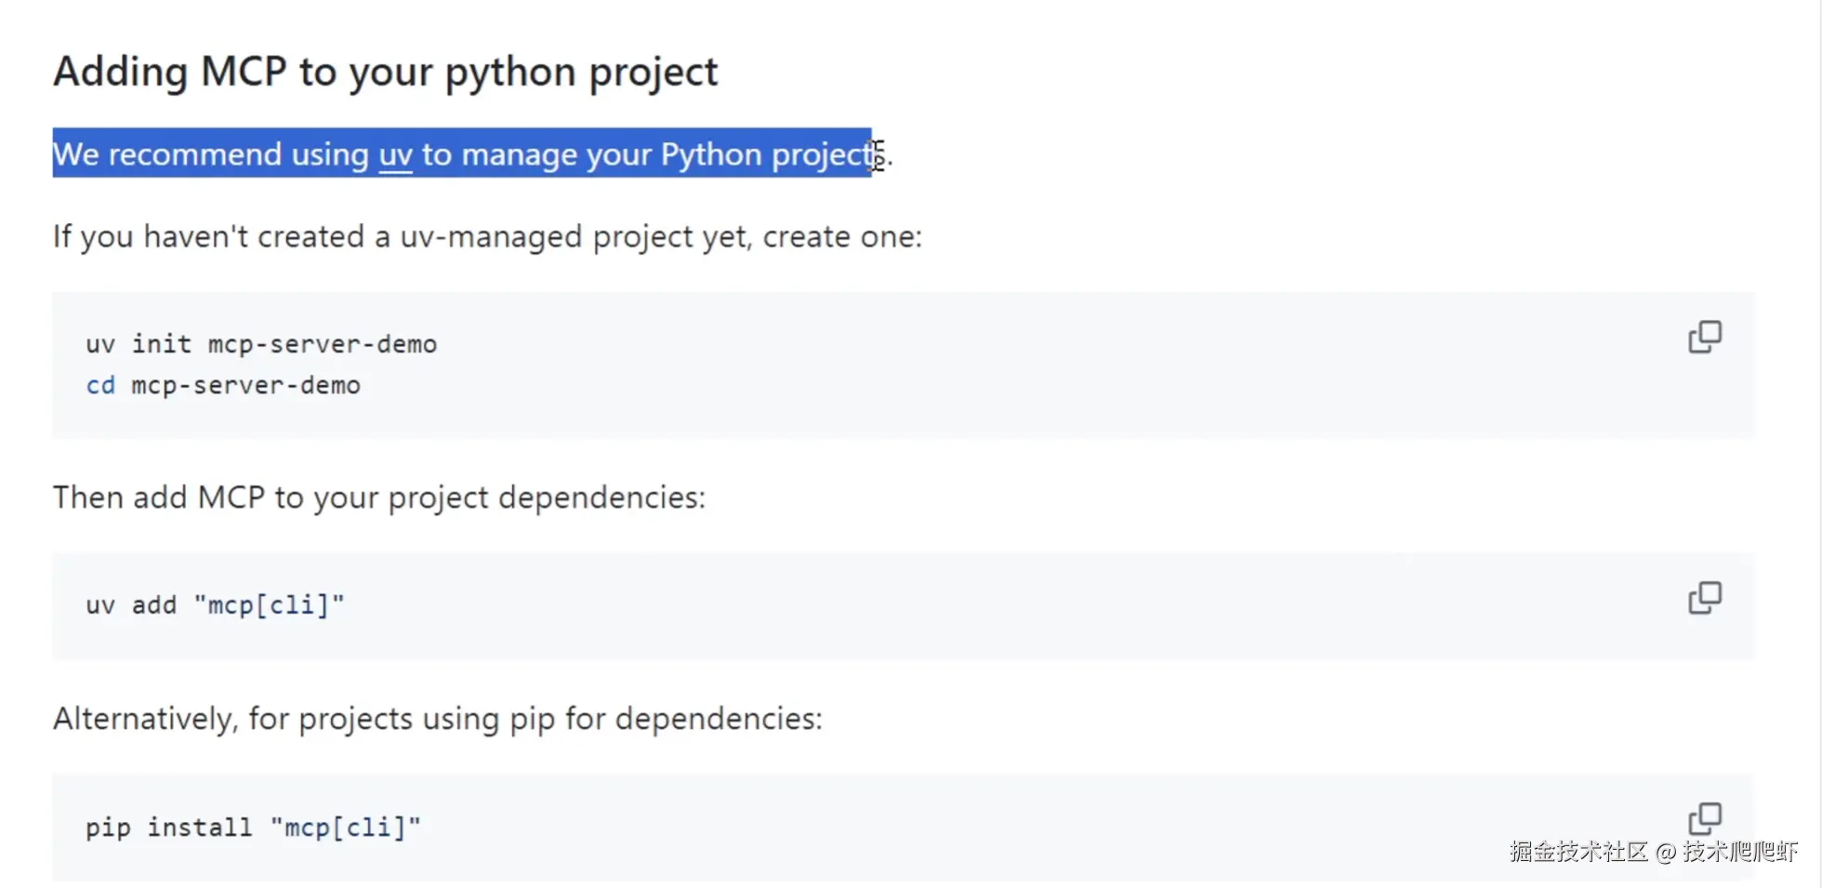
Task: Click the word "Python" in the highlighted sentence
Action: 711,154
